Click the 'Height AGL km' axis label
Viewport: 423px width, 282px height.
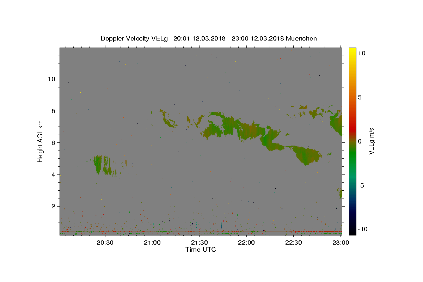tap(41, 141)
